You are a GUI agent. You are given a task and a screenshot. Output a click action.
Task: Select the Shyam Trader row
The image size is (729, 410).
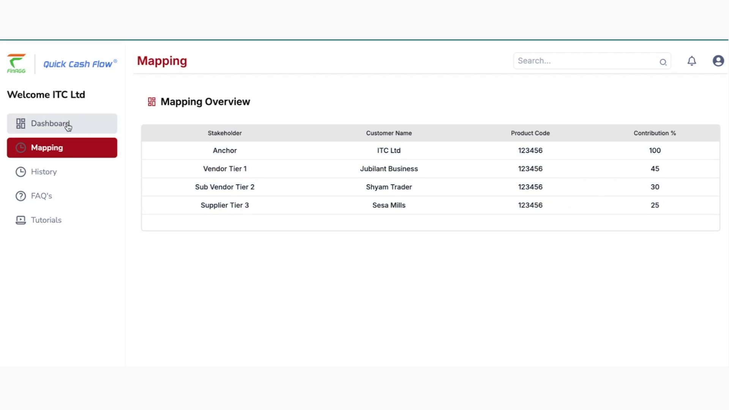point(389,187)
